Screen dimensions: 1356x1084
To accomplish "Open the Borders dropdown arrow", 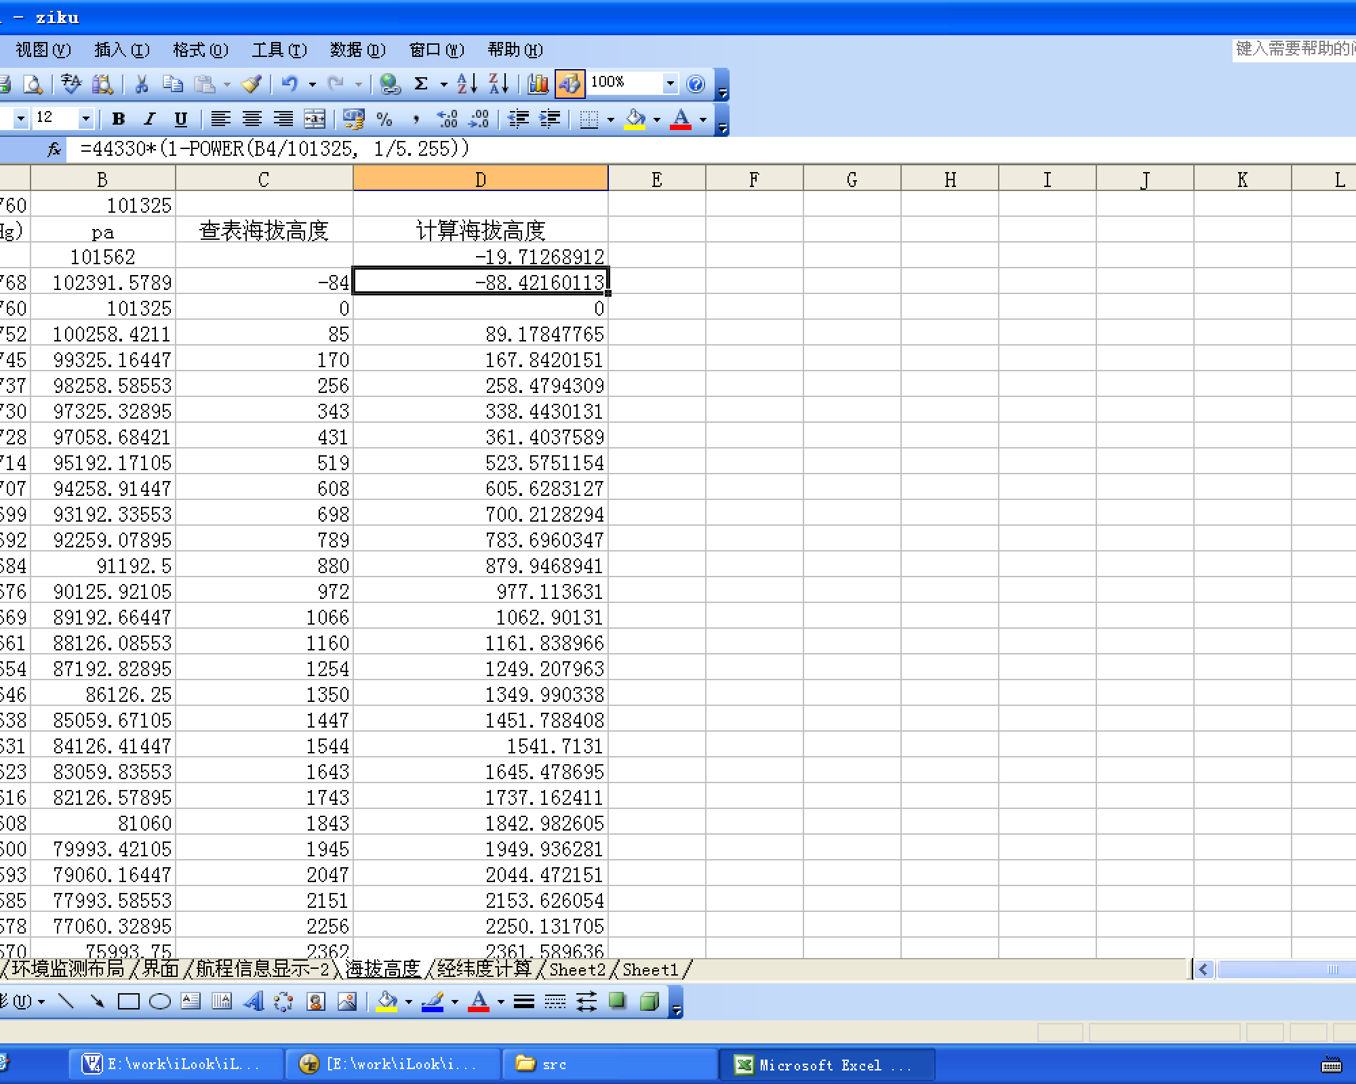I will coord(610,120).
